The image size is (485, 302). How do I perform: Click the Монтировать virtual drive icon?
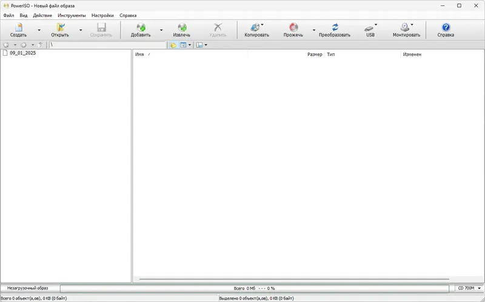405,27
